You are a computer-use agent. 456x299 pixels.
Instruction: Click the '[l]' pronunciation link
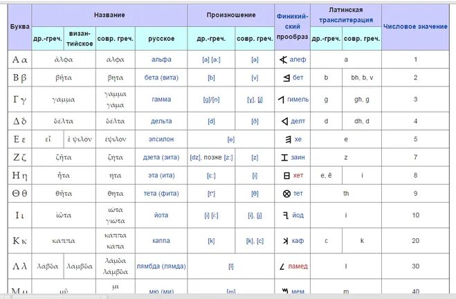[231, 266]
